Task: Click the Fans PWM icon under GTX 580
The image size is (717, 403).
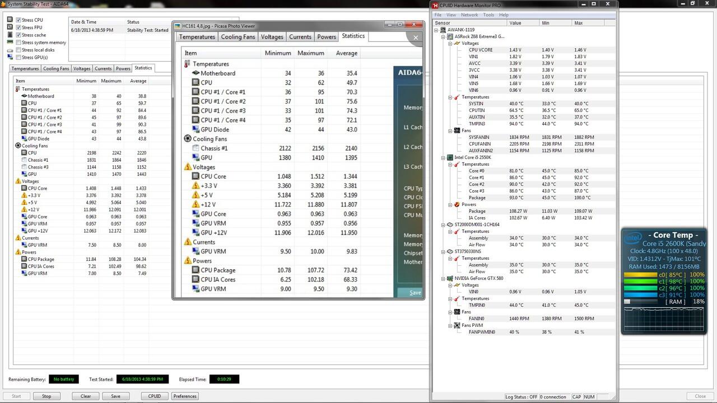Action: tap(457, 325)
